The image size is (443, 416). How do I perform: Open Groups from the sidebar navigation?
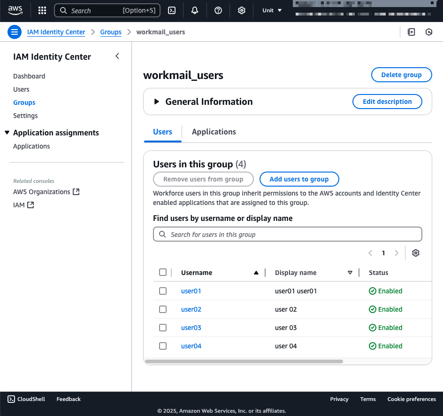pos(24,102)
